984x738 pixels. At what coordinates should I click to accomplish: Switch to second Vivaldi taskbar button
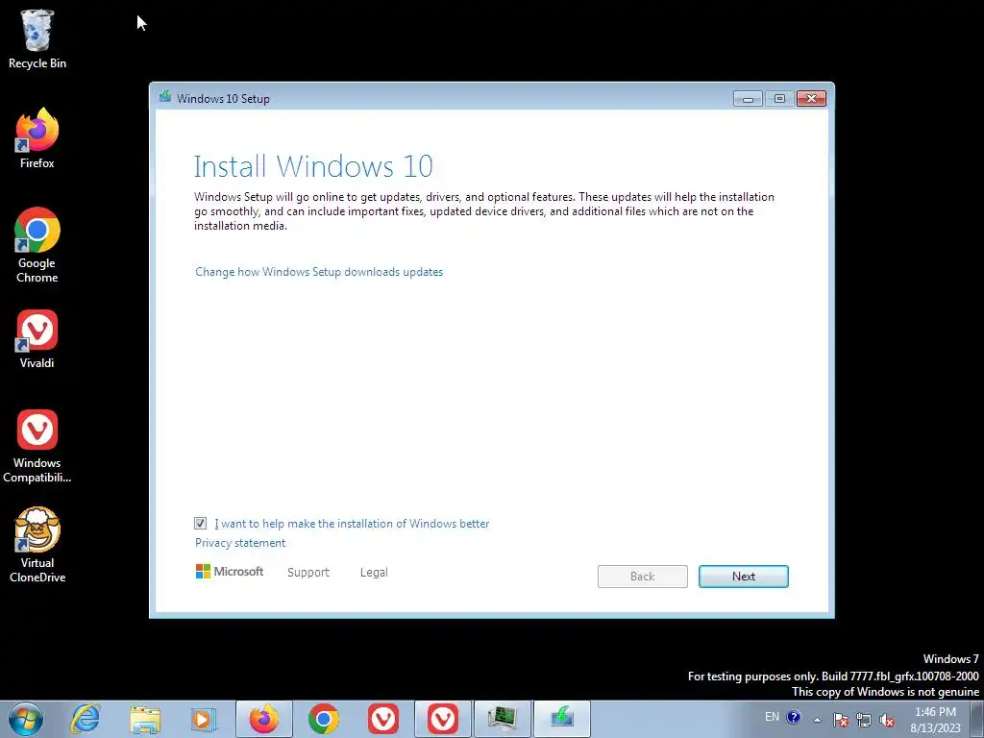[443, 719]
